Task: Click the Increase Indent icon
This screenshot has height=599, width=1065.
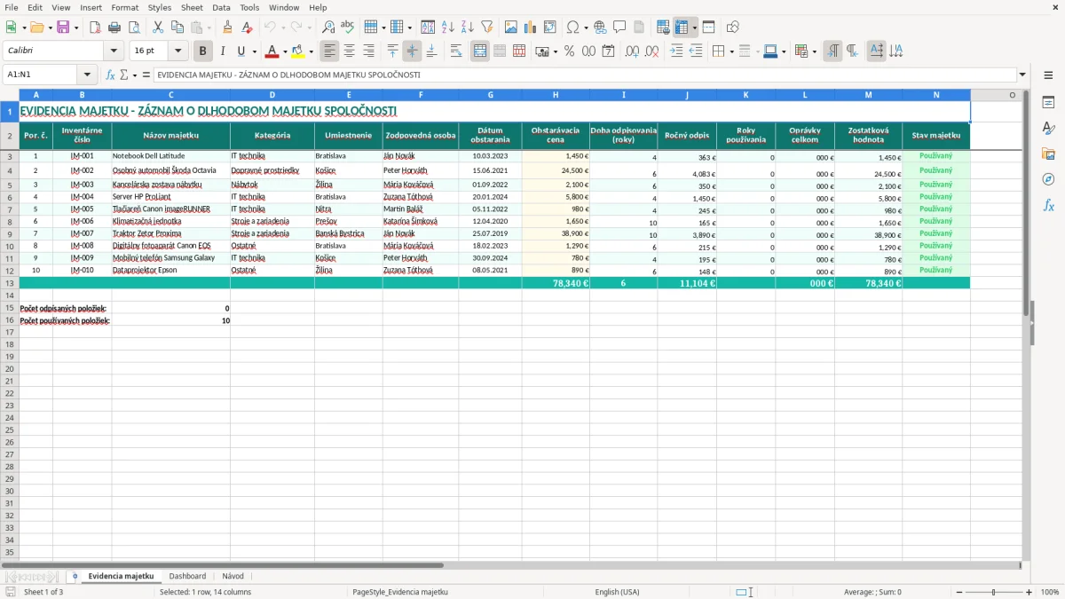Action: click(676, 51)
